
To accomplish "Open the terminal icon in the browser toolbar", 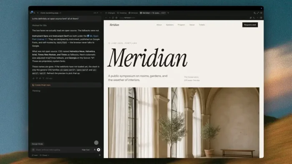I will pyautogui.click(x=254, y=18).
